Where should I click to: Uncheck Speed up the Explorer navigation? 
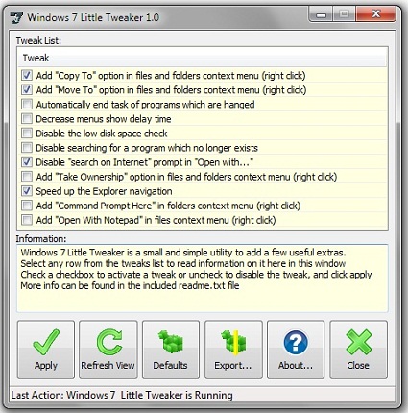tap(27, 191)
